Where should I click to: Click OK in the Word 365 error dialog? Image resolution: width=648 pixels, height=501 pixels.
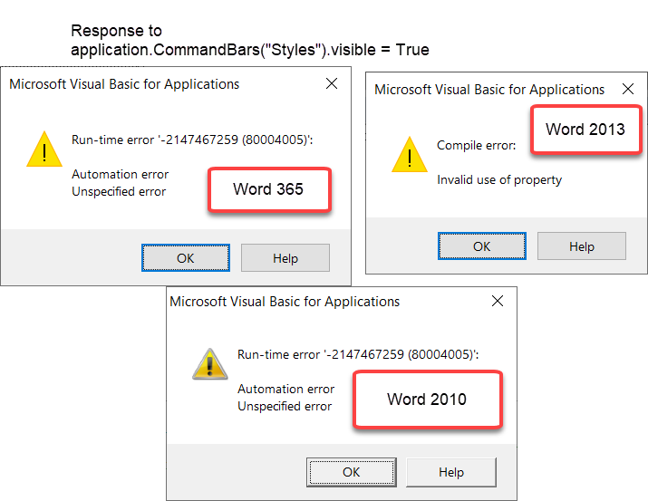click(186, 257)
